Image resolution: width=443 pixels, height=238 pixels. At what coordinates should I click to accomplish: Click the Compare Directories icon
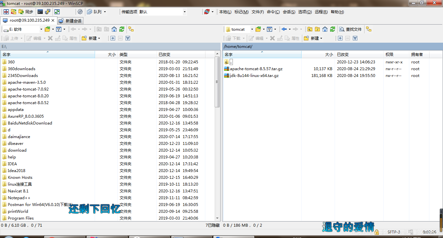[x=6, y=12]
